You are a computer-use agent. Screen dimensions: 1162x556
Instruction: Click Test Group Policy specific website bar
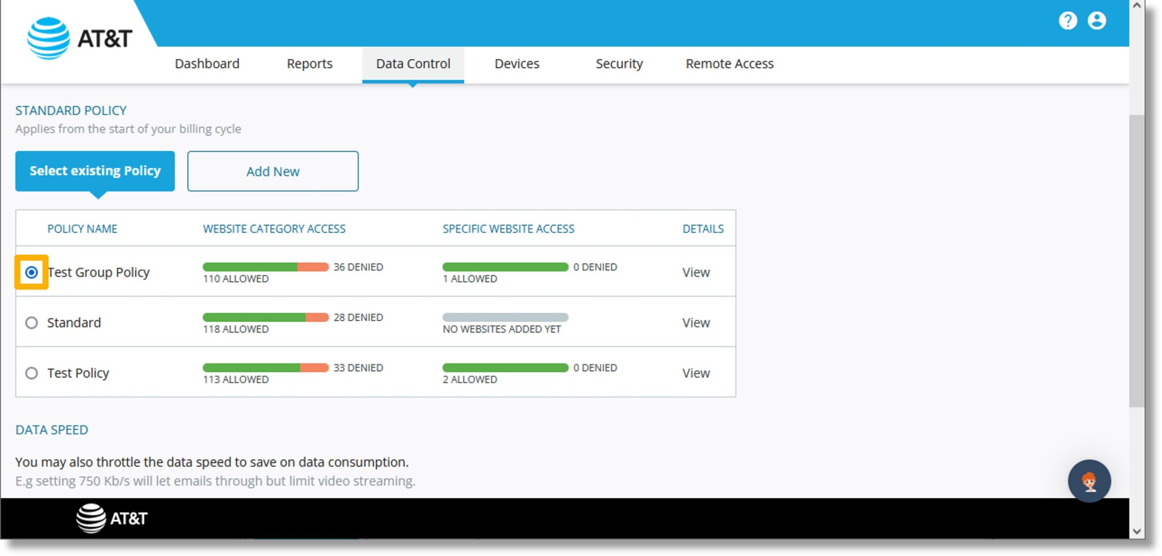505,267
